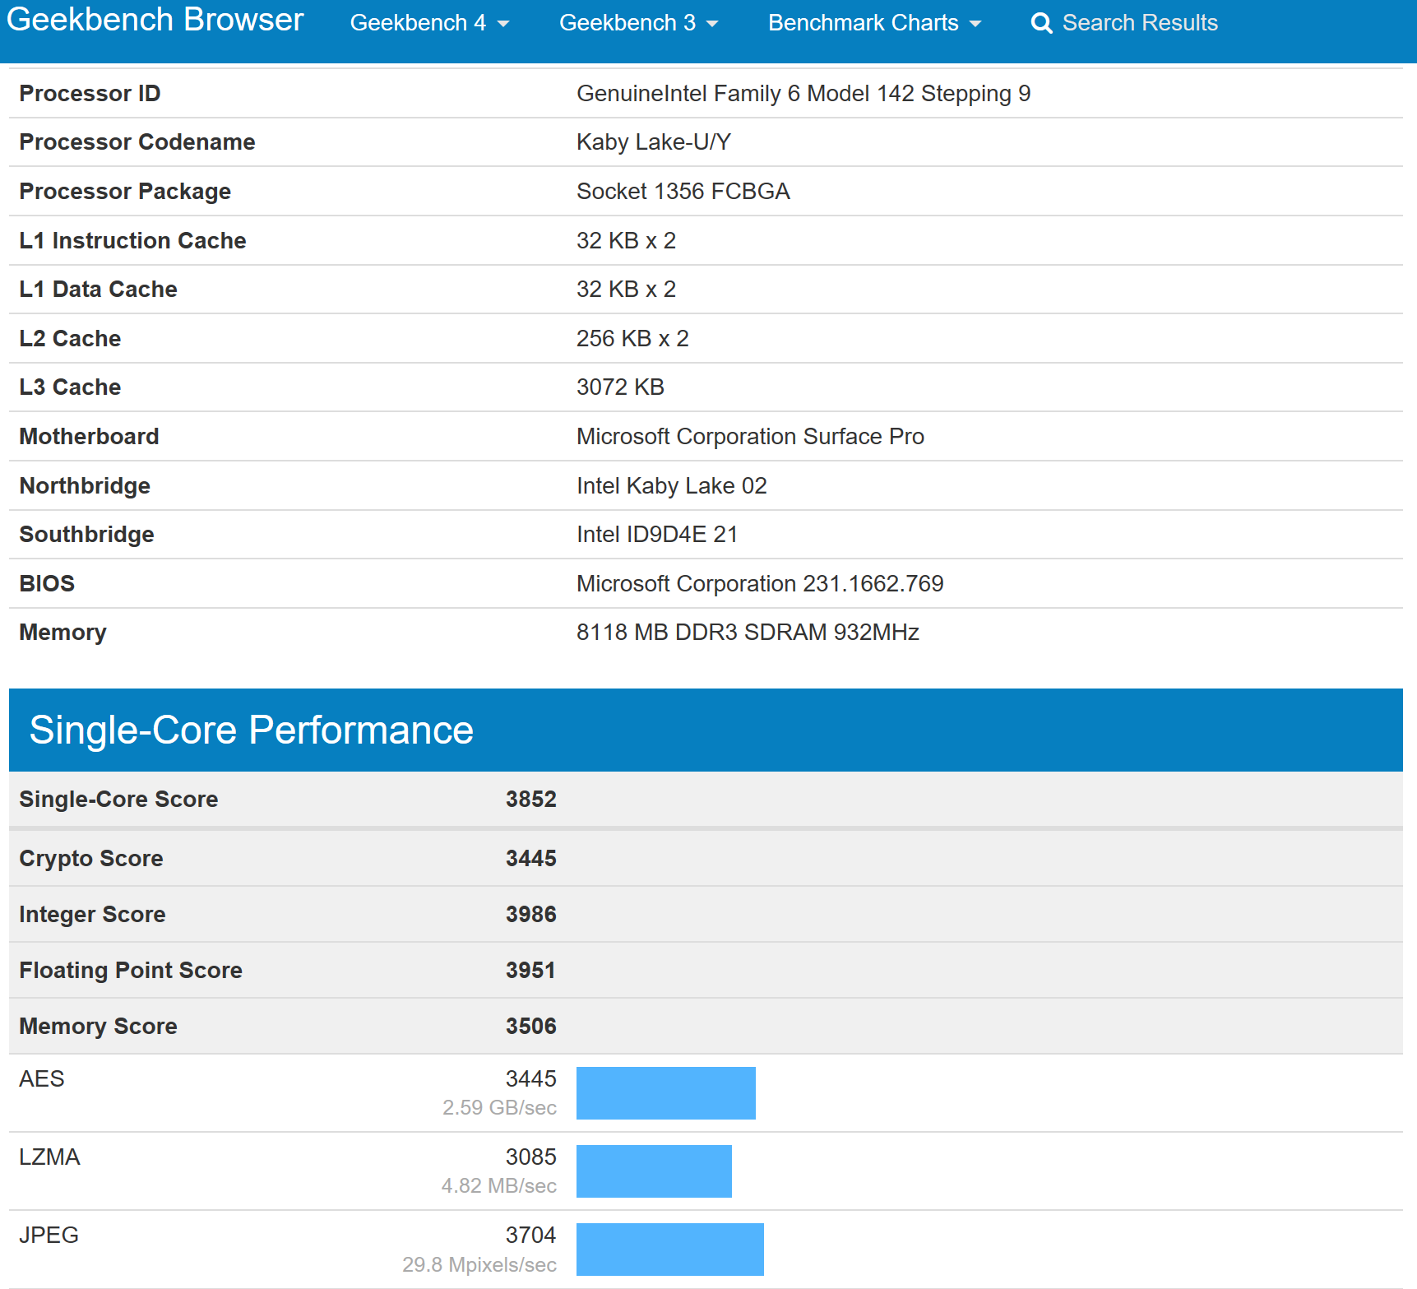The image size is (1417, 1289).
Task: Click the Northbridge row label
Action: click(85, 486)
